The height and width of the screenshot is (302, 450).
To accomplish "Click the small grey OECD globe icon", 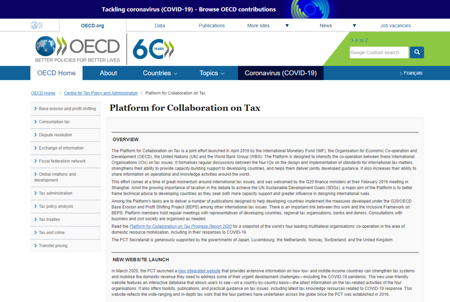I will coord(36,25).
